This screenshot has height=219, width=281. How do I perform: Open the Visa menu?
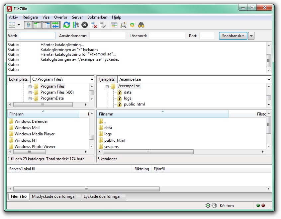pos(46,17)
